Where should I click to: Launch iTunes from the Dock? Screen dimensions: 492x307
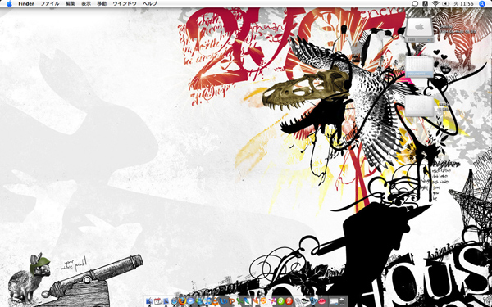click(x=207, y=301)
